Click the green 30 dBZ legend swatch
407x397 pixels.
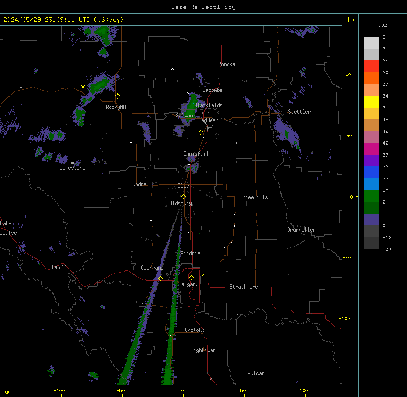[x=371, y=196]
